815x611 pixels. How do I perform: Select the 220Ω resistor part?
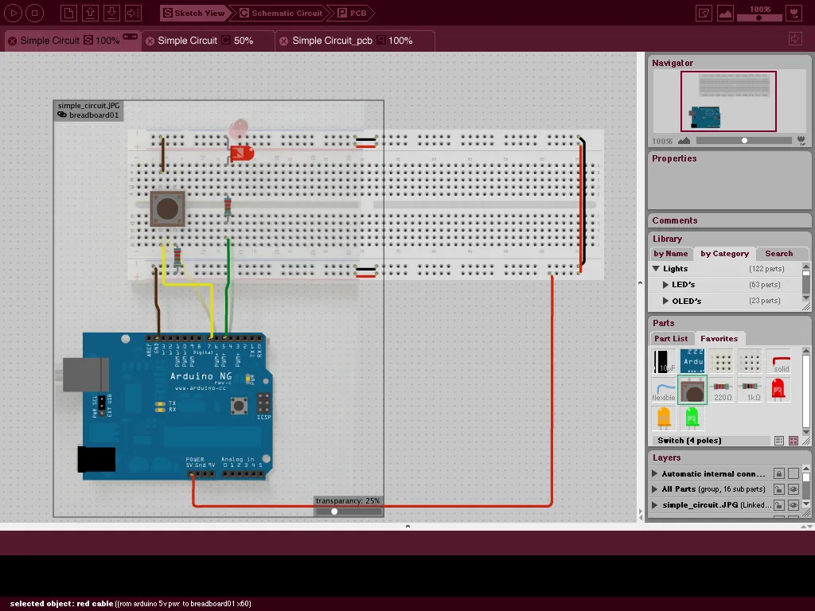[721, 390]
